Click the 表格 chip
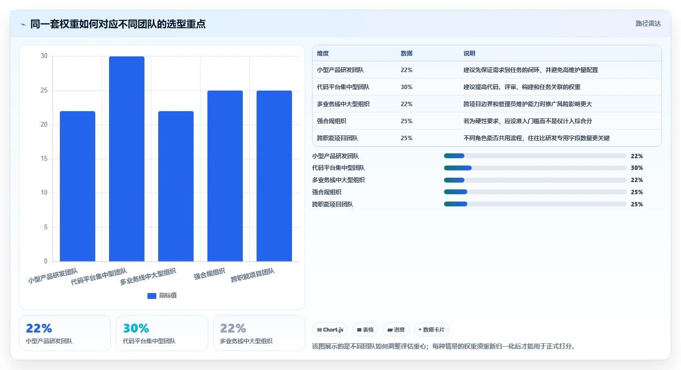The width and height of the screenshot is (681, 370). point(365,330)
